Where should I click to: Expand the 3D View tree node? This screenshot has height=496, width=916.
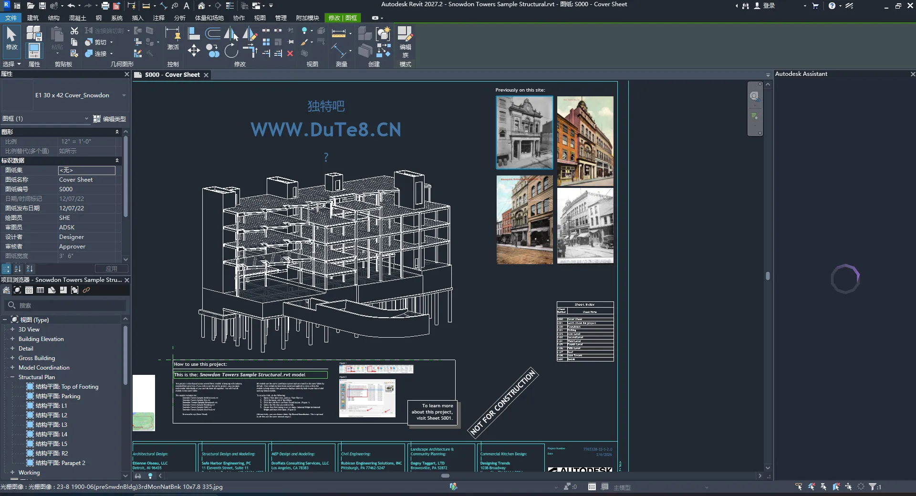[12, 329]
